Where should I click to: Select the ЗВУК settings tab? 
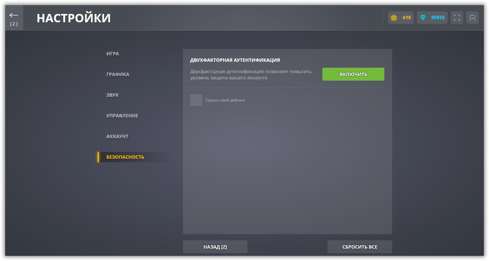pos(113,95)
